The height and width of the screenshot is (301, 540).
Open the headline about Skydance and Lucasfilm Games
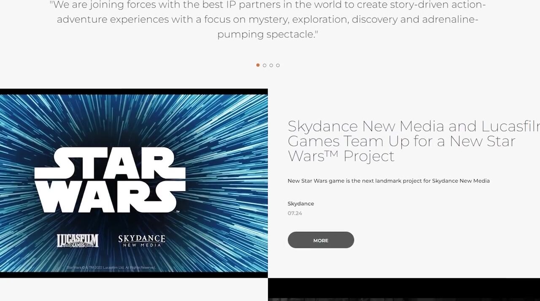[413, 141]
